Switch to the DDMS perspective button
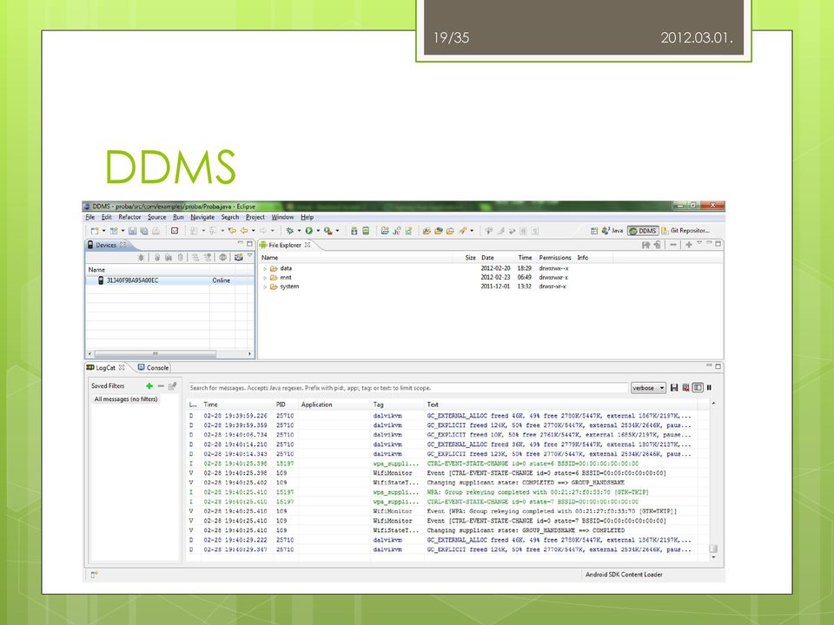The height and width of the screenshot is (625, 834). tap(643, 231)
